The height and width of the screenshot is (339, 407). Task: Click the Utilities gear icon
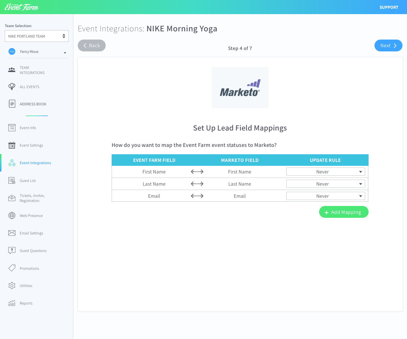[x=12, y=286]
